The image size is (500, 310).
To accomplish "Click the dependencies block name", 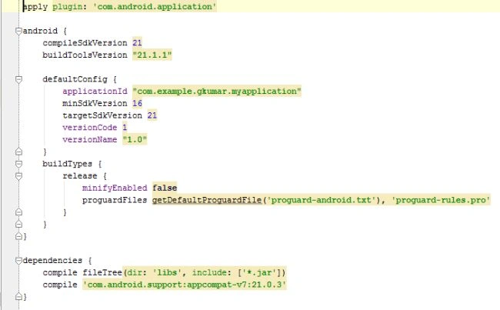I will (52, 261).
